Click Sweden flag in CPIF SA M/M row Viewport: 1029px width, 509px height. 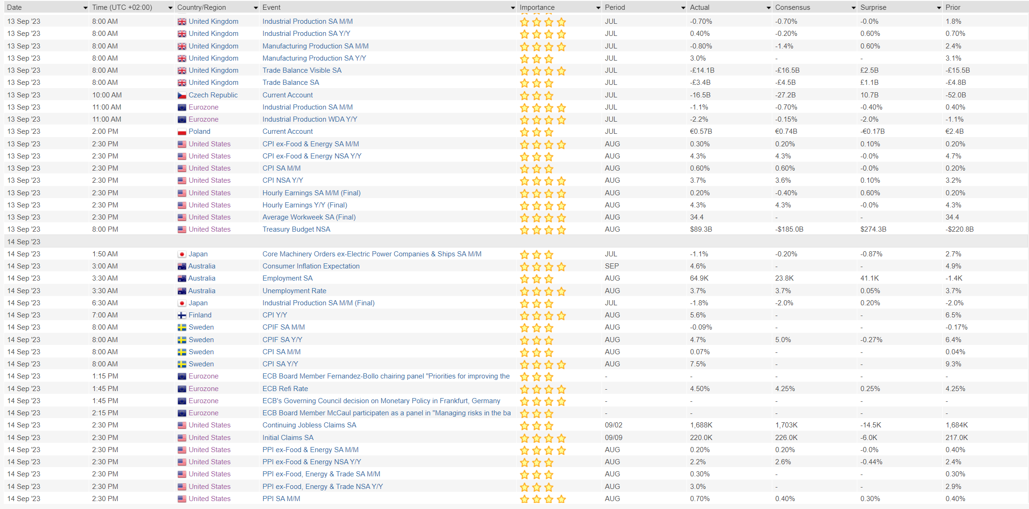182,328
